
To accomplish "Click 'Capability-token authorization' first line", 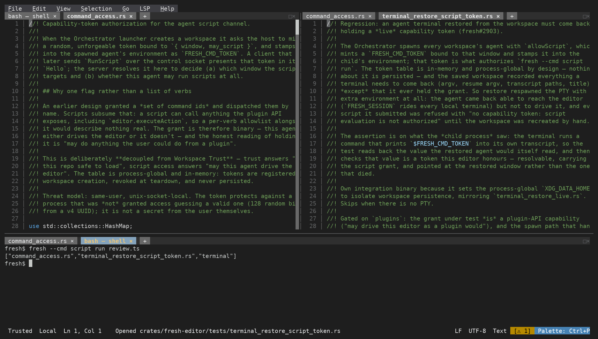I will [x=139, y=24].
